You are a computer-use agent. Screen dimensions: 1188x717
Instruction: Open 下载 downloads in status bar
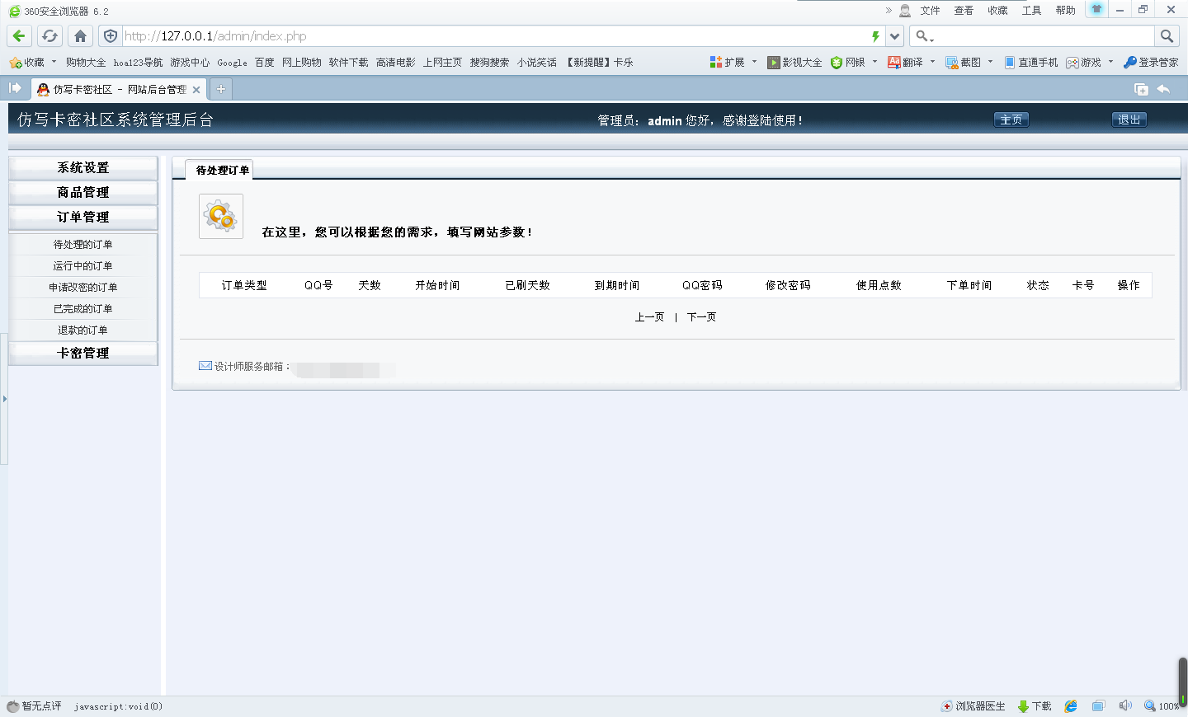1035,706
